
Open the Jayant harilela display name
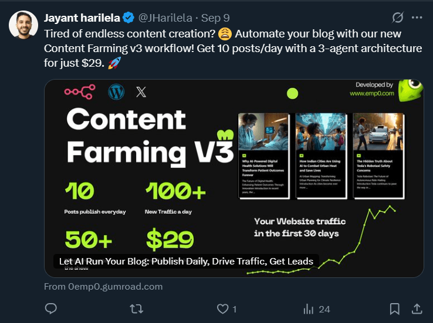point(82,18)
